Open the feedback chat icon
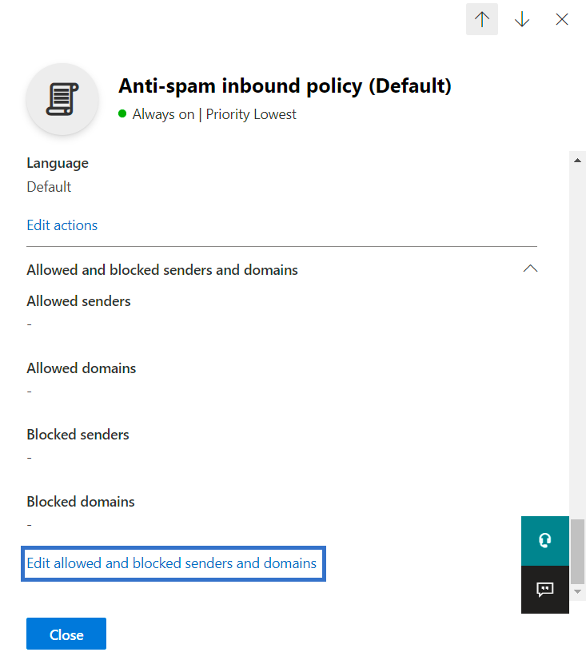The image size is (586, 656). [x=544, y=590]
